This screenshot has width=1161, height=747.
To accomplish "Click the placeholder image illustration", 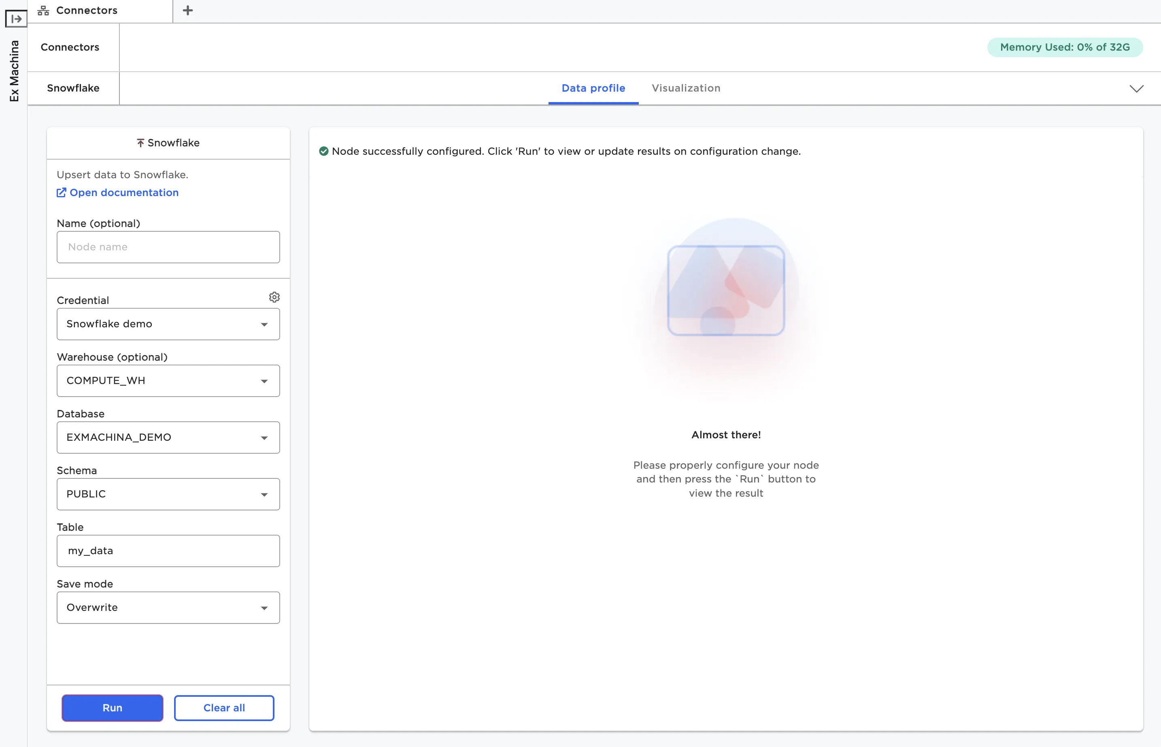I will pyautogui.click(x=726, y=291).
